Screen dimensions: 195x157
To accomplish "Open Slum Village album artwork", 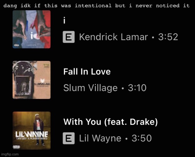I will (x=32, y=80).
